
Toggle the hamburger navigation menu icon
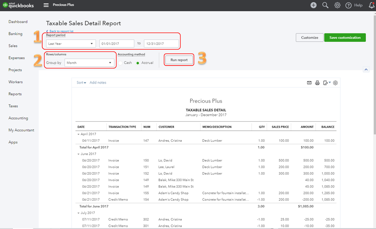point(46,5)
